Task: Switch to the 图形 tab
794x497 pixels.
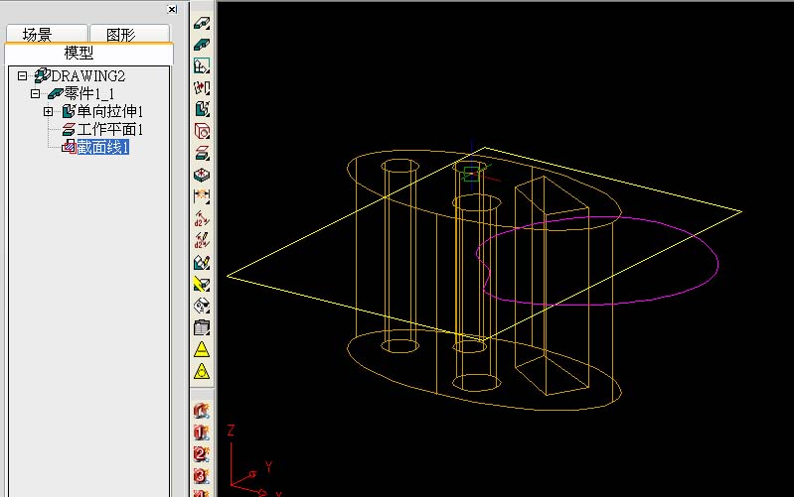Action: click(x=129, y=34)
